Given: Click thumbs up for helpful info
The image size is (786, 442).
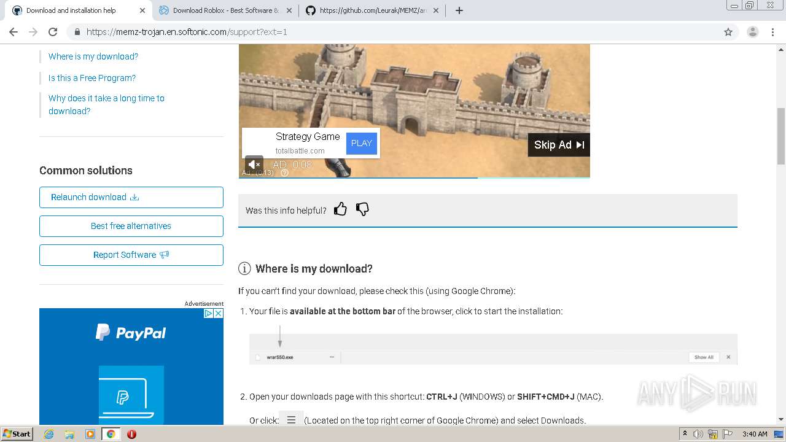Looking at the screenshot, I should click(x=340, y=209).
